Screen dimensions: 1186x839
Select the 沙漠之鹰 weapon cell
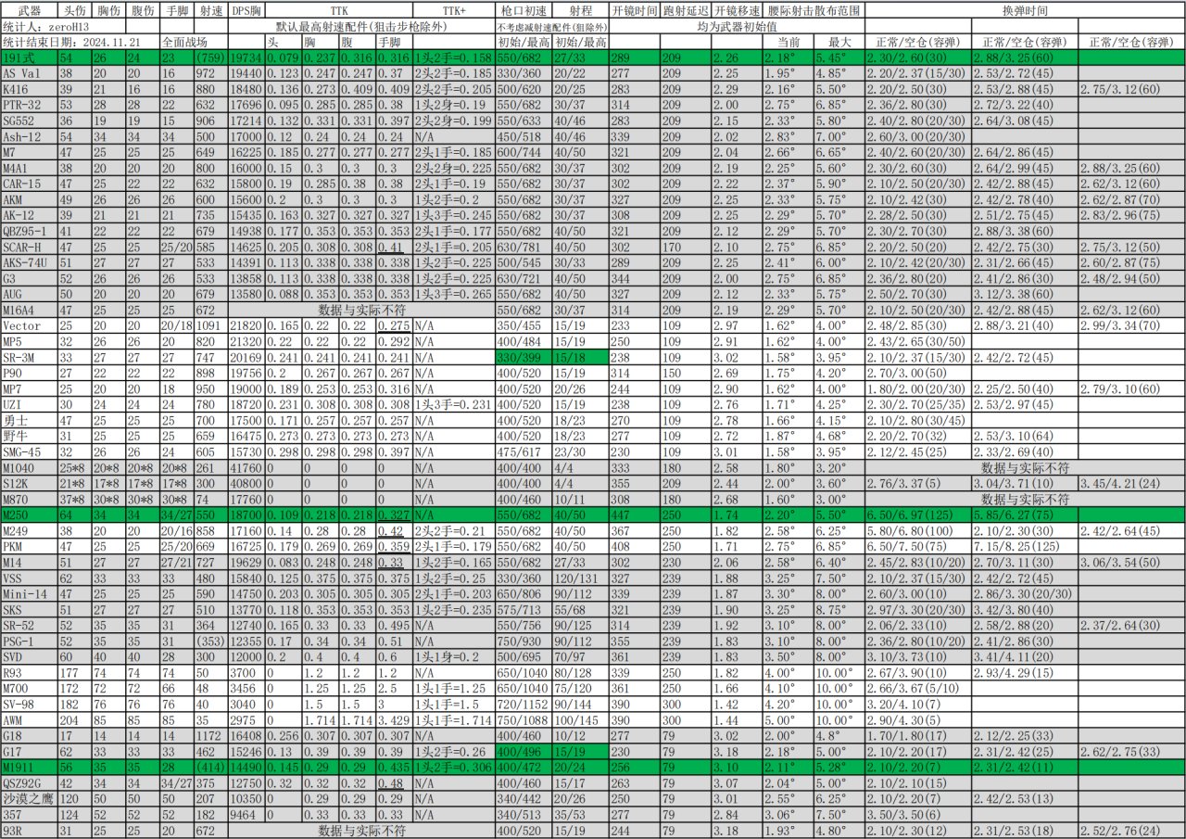click(28, 798)
